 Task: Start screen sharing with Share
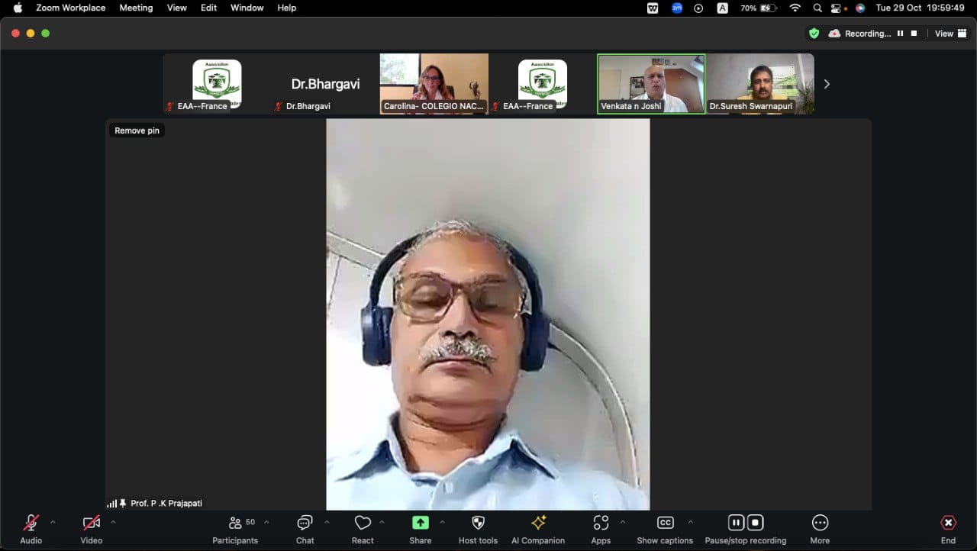coord(420,524)
